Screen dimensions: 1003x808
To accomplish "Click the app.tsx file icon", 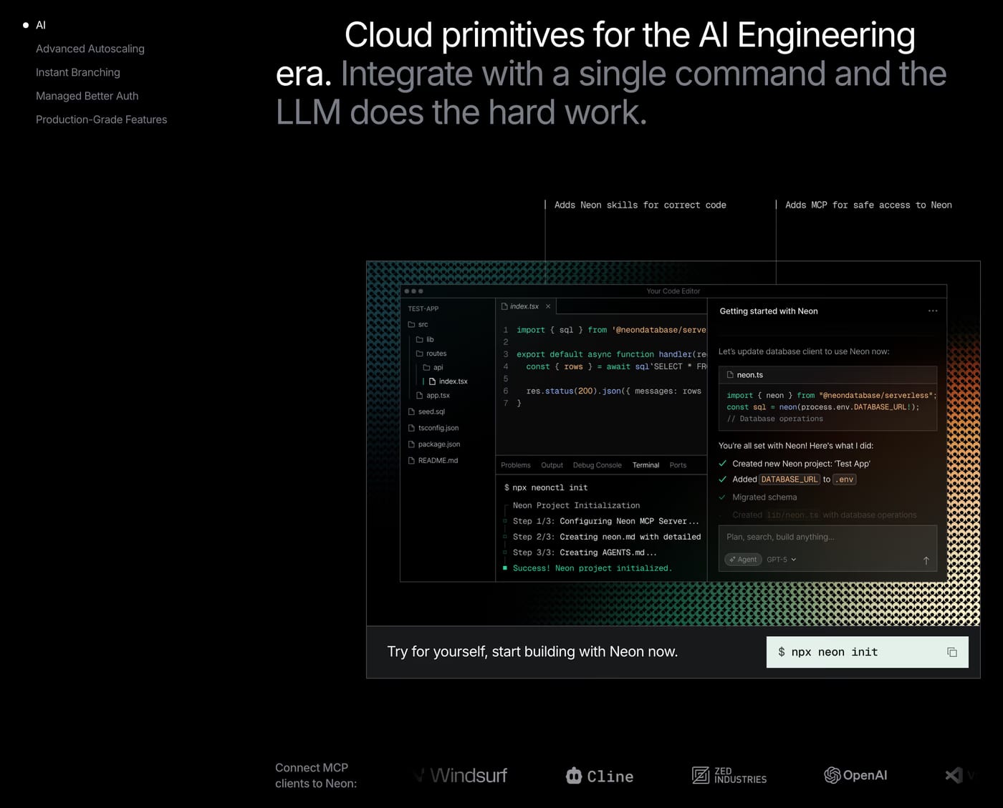I will 420,395.
